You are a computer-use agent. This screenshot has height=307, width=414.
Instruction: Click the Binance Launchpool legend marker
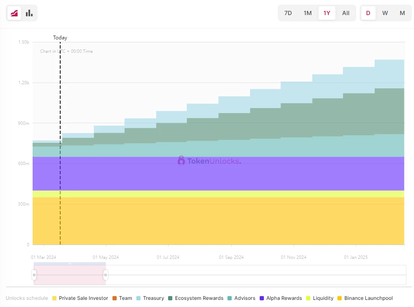point(339,298)
